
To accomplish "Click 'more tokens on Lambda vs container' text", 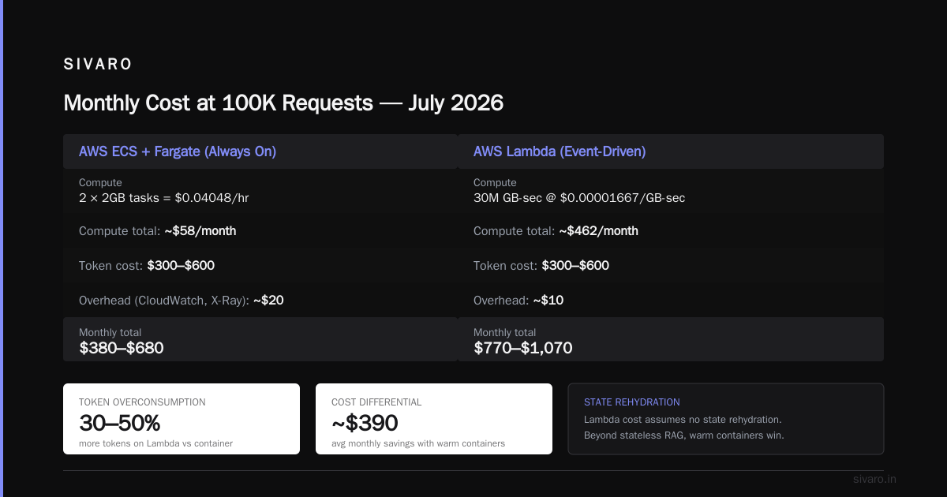I will coord(156,443).
